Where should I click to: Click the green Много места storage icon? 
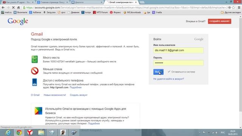click(x=34, y=59)
